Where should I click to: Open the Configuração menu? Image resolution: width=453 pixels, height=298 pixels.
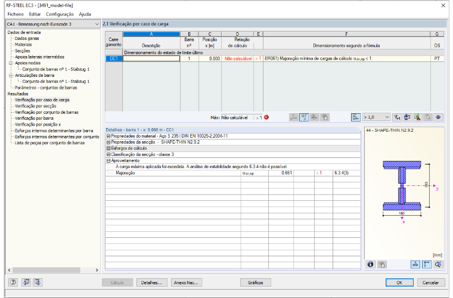pos(60,14)
